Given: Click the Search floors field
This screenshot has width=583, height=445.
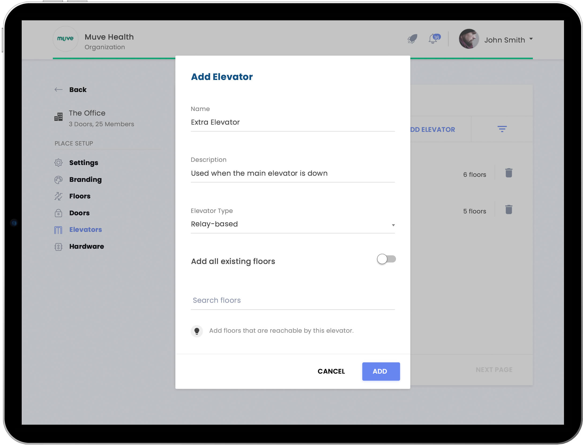Looking at the screenshot, I should [292, 300].
